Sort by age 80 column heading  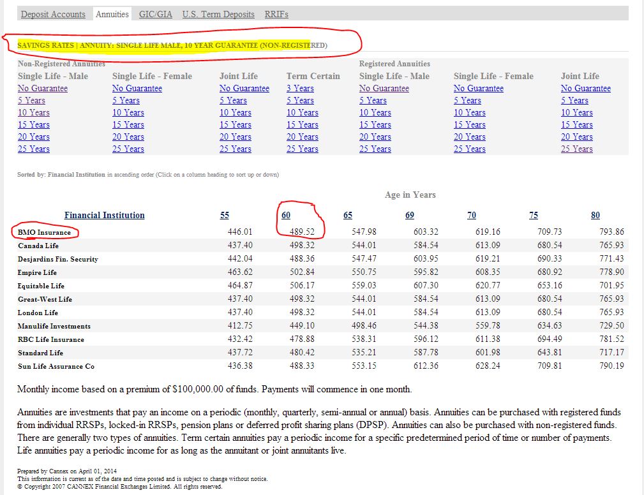coord(595,216)
